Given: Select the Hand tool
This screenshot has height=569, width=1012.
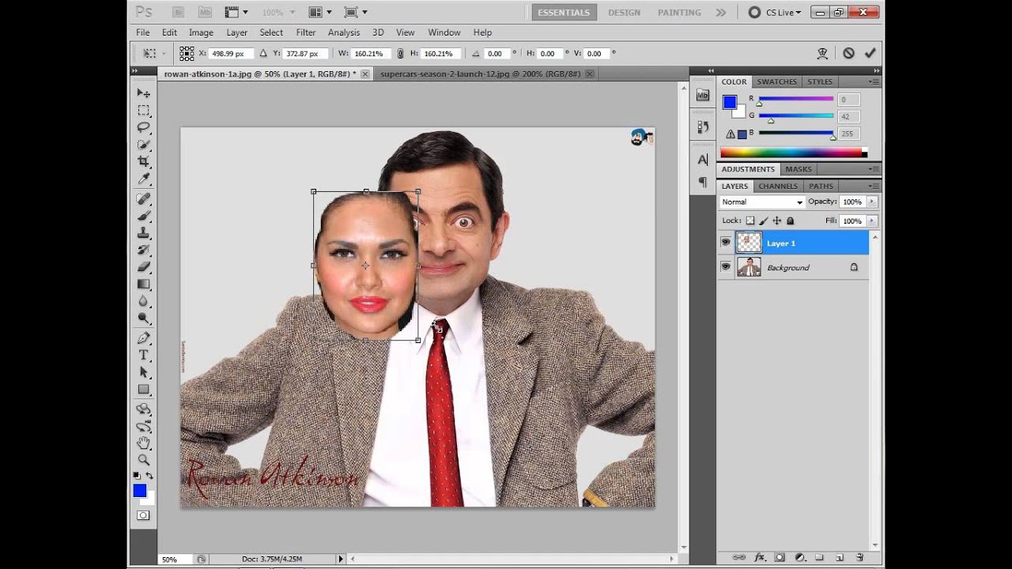Looking at the screenshot, I should tap(143, 443).
